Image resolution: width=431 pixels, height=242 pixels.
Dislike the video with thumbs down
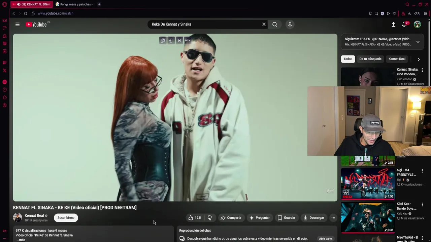pos(210,218)
